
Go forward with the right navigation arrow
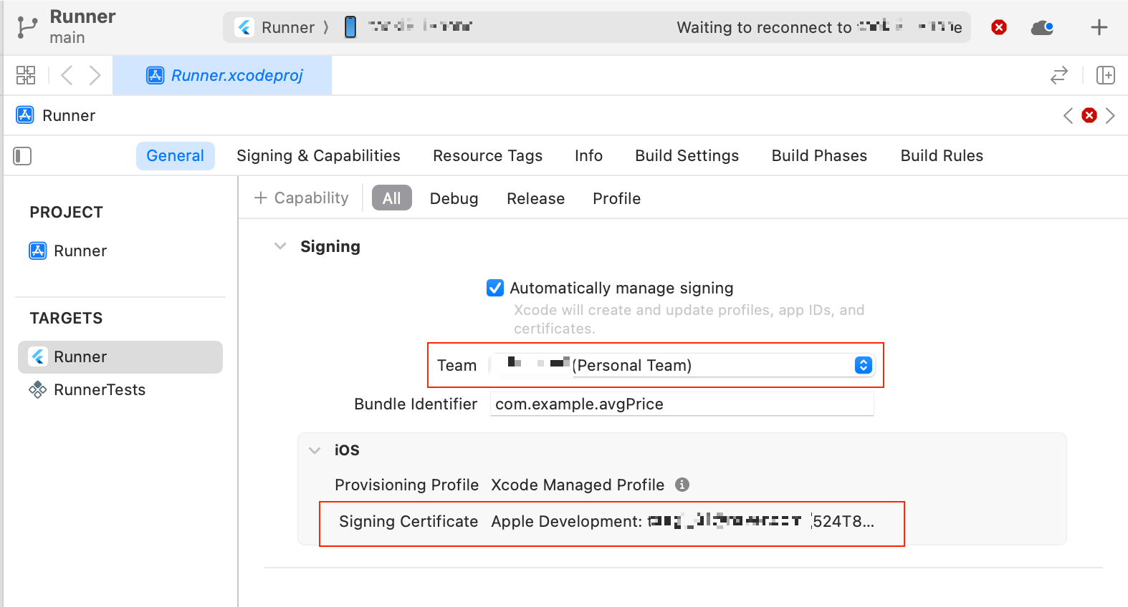[95, 75]
